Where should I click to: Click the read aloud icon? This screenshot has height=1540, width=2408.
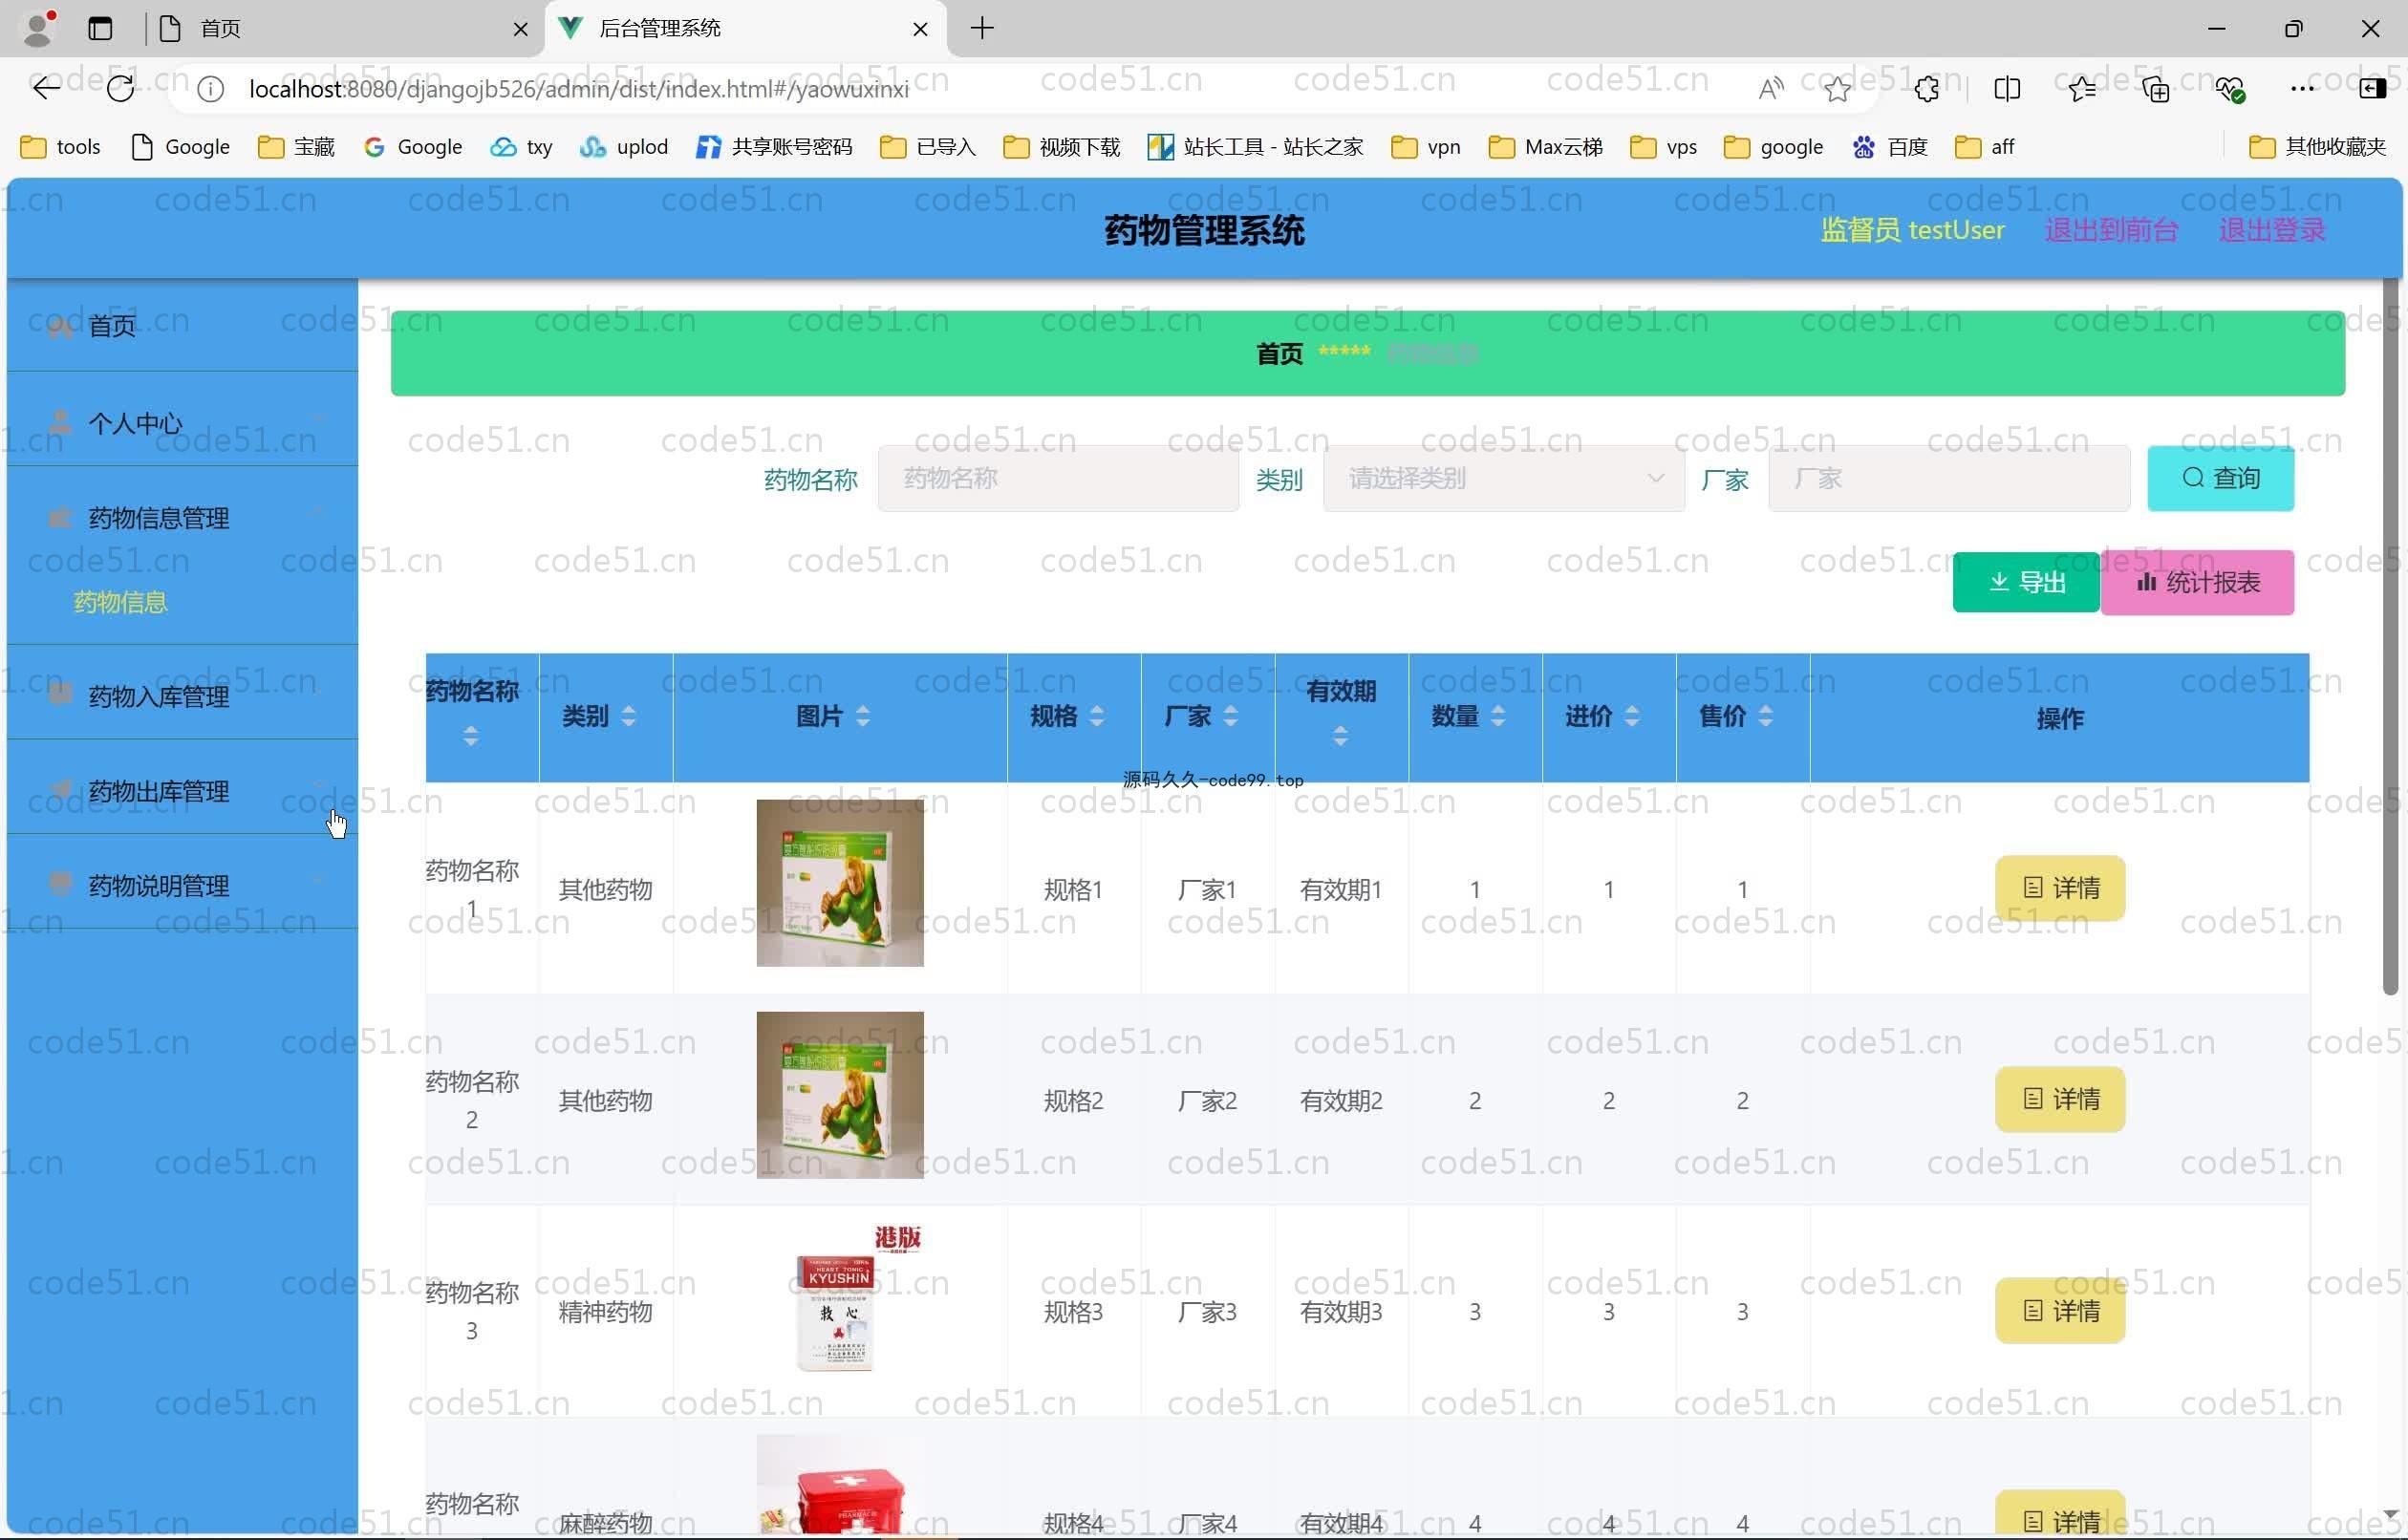click(x=1771, y=90)
